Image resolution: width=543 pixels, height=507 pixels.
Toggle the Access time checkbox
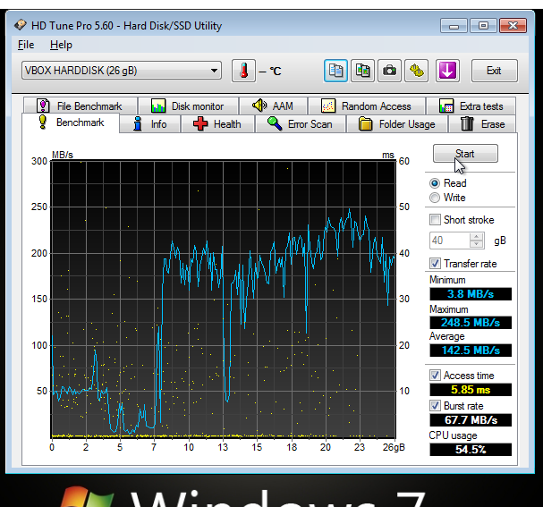pos(435,376)
